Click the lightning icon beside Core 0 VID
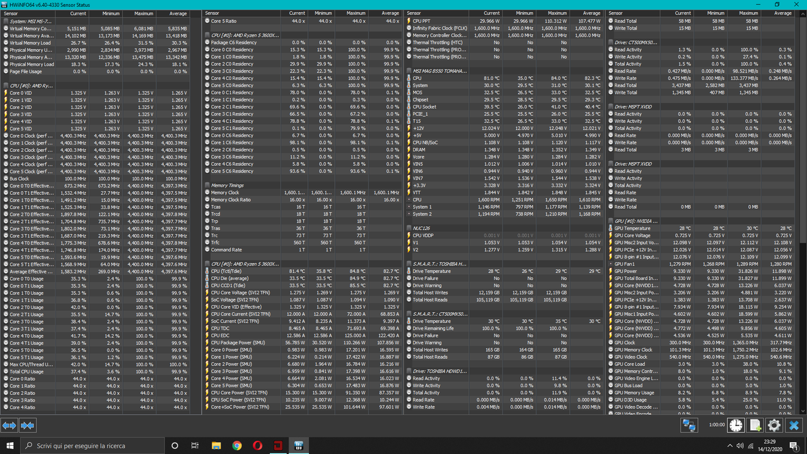The image size is (807, 454). [6, 93]
